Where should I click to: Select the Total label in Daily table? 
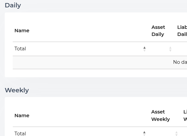20,49
